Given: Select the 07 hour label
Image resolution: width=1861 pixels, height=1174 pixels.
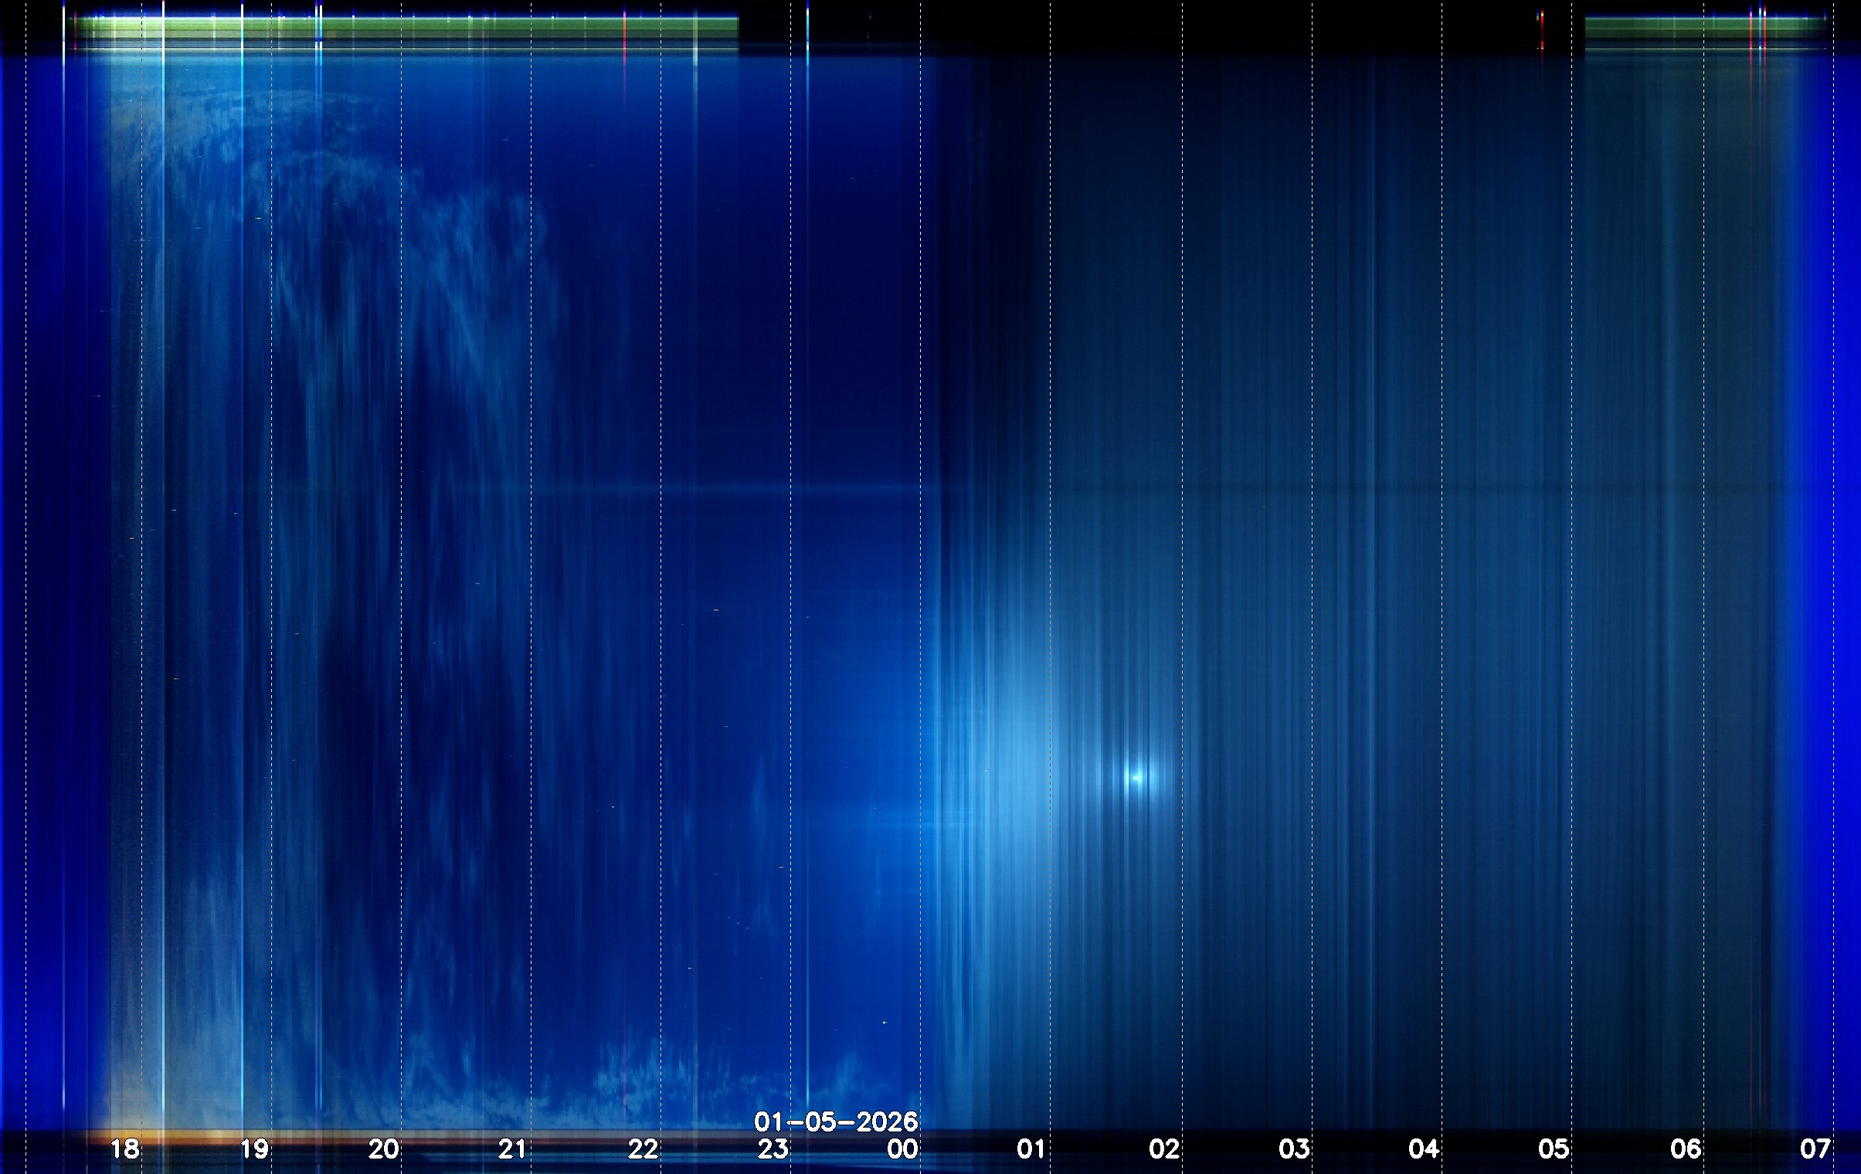Looking at the screenshot, I should 1815,1149.
